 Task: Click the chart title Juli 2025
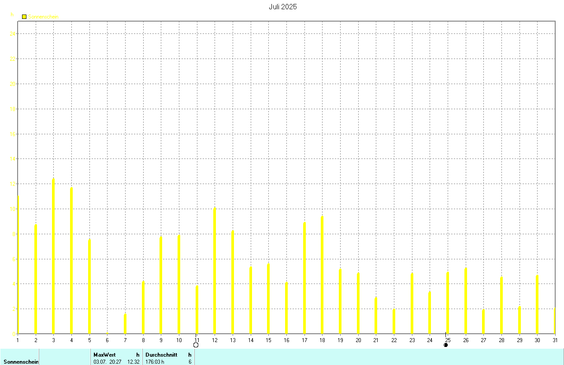(x=283, y=7)
